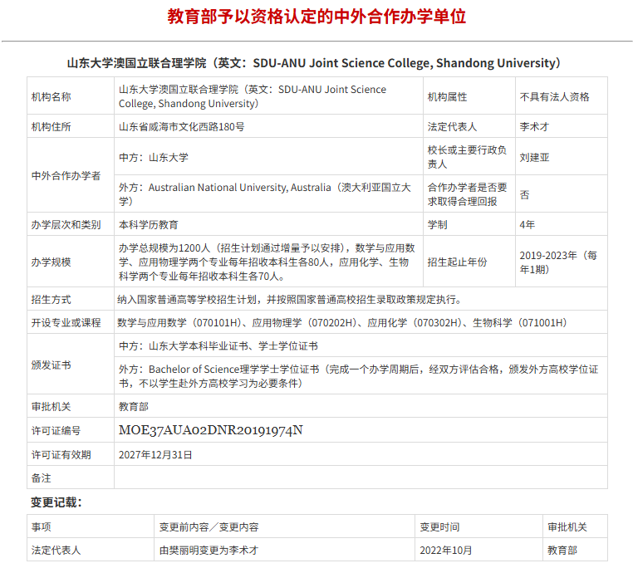Image resolution: width=633 pixels, height=568 pixels.
Task: Select the value 本科学历教育
Action: click(x=148, y=225)
